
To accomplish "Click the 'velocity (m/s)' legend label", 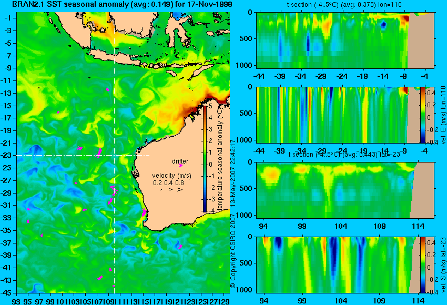I will click(x=171, y=175).
